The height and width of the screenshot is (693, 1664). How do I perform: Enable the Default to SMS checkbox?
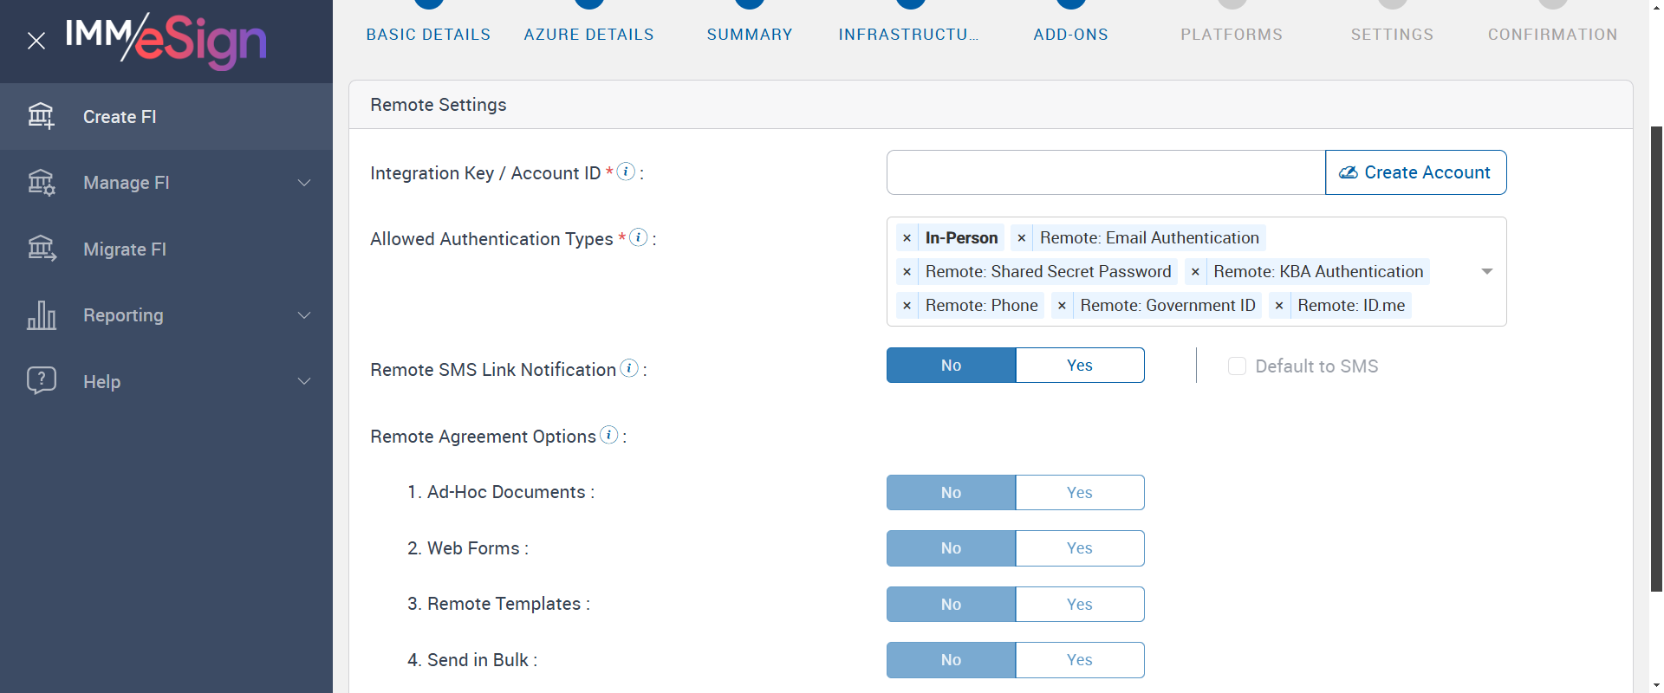[x=1237, y=366]
